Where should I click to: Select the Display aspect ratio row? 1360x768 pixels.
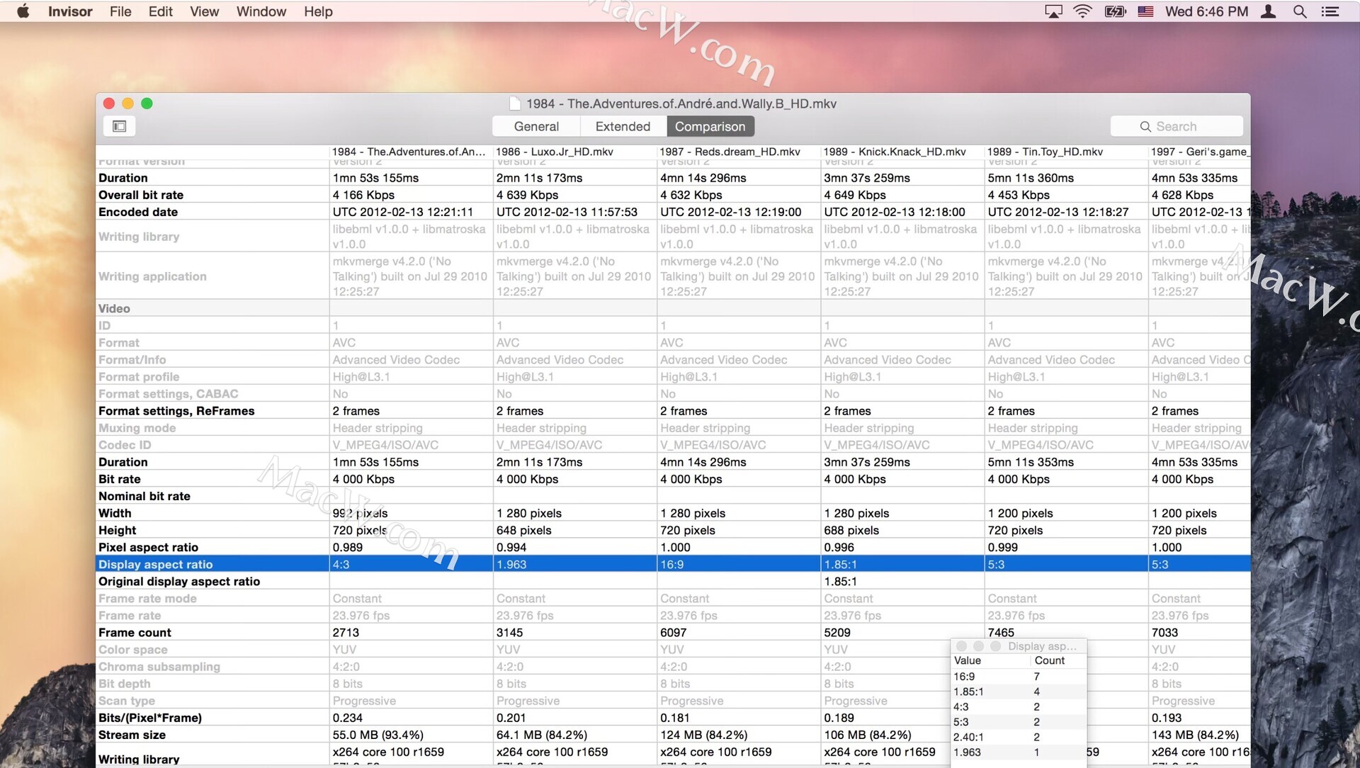[673, 564]
